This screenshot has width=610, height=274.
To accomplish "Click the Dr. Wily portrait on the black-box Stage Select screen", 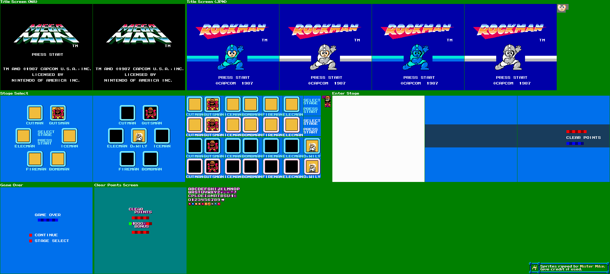I will (139, 136).
